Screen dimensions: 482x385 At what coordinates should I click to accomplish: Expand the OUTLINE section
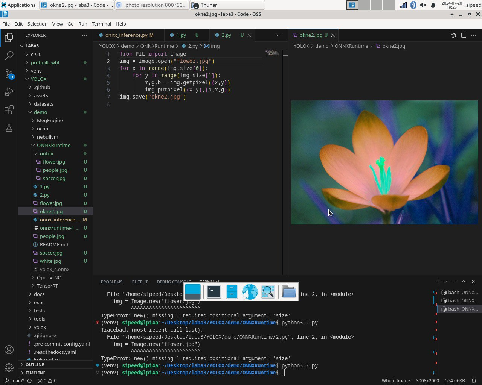(35, 365)
